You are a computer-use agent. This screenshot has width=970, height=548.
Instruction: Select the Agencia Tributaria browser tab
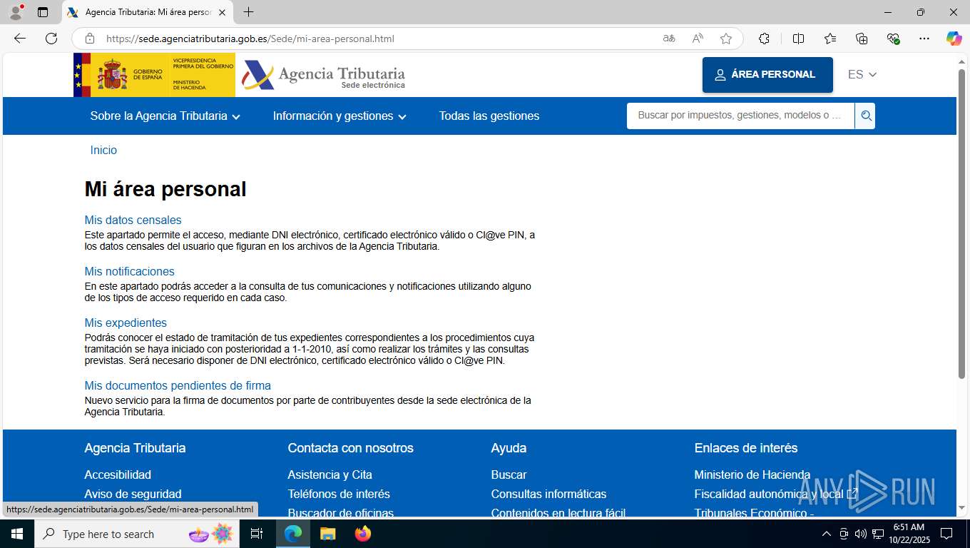coord(148,12)
